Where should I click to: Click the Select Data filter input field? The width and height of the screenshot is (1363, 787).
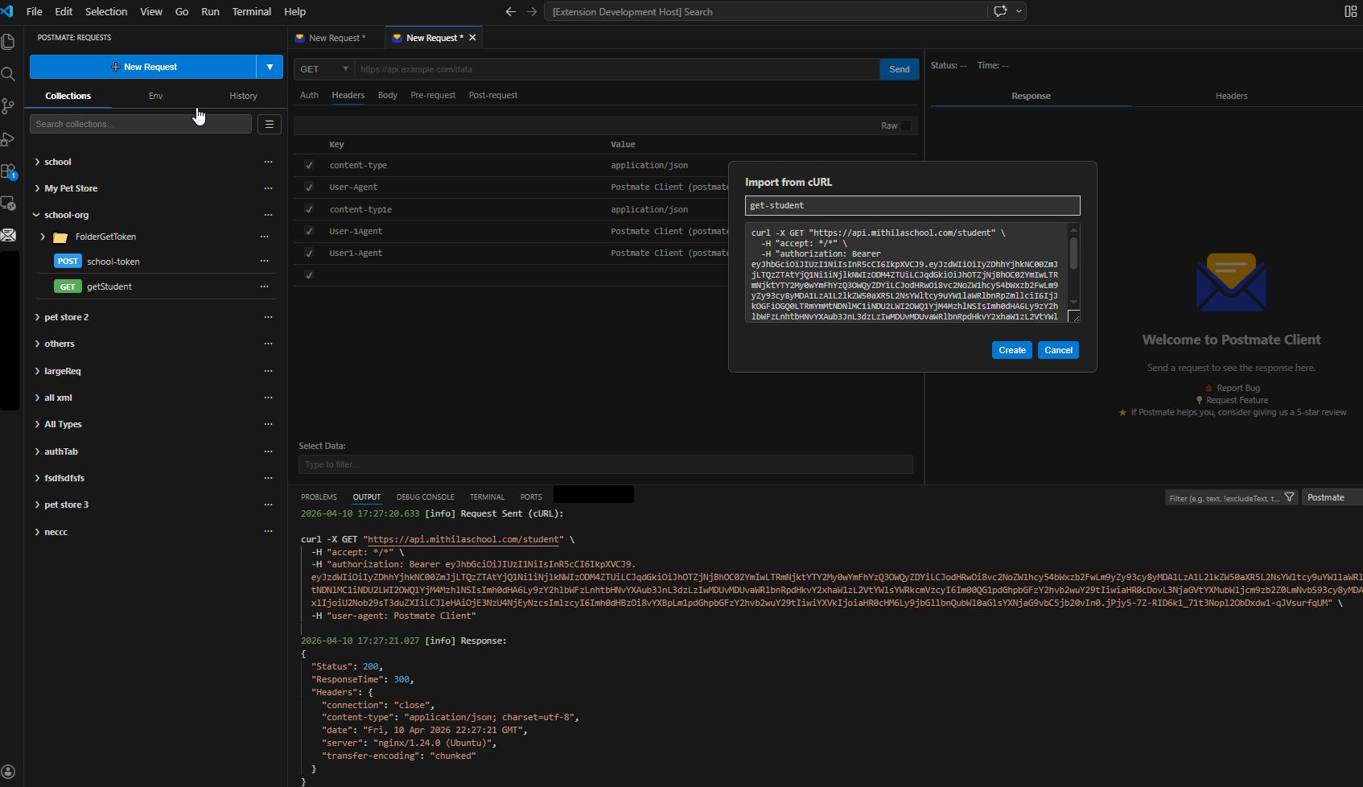pyautogui.click(x=605, y=464)
